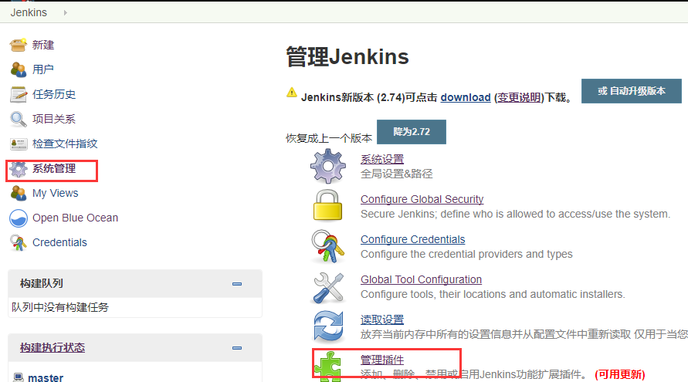The height and width of the screenshot is (382, 688).
Task: Click the 用户 people icon
Action: pos(18,69)
